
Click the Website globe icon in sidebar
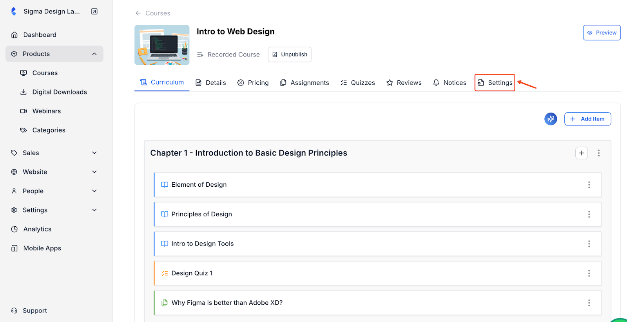coord(14,172)
